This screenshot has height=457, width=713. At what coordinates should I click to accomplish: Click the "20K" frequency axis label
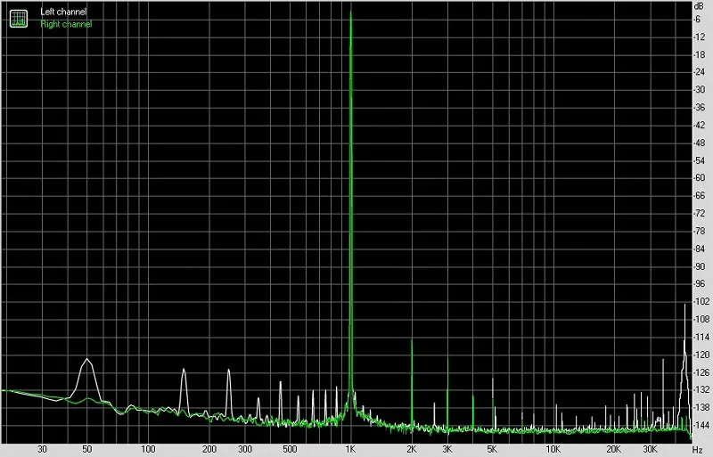(x=613, y=449)
